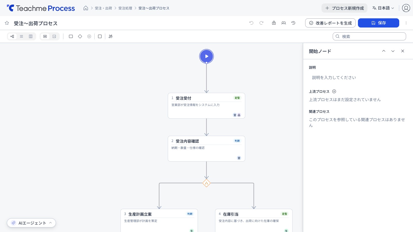Click the Teachme Process logo
This screenshot has height=232, width=413.
click(41, 8)
